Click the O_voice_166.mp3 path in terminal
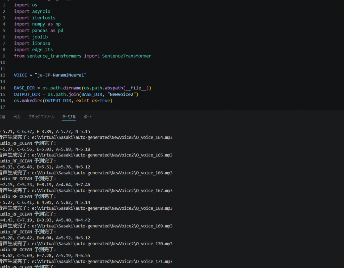The height and width of the screenshot is (268, 344). (x=102, y=173)
